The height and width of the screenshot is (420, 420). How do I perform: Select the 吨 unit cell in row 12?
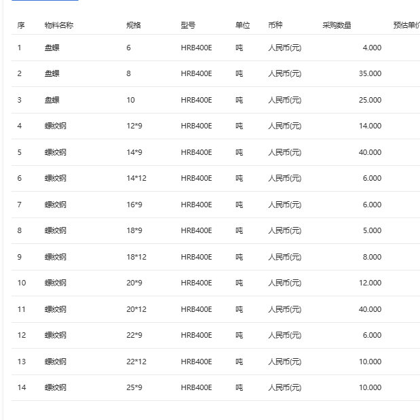point(239,335)
